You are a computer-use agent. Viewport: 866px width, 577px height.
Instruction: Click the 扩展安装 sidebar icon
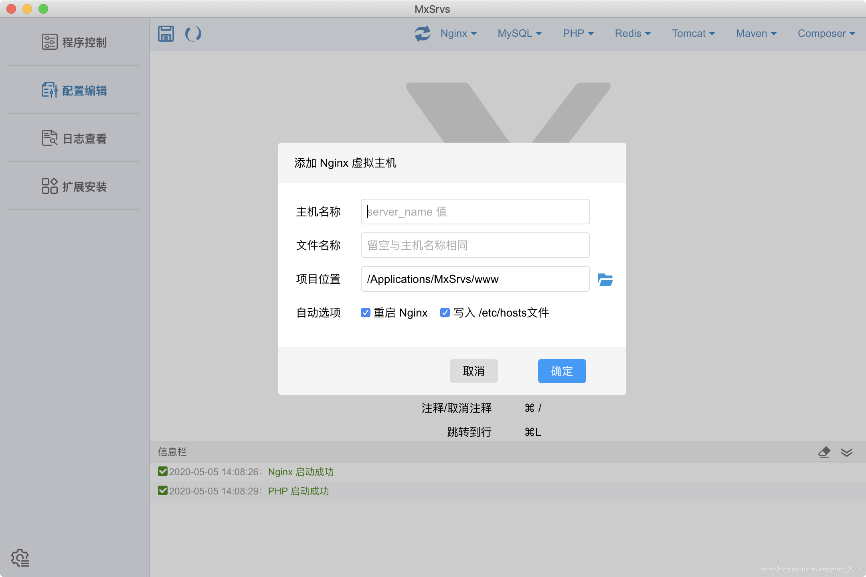pos(50,186)
